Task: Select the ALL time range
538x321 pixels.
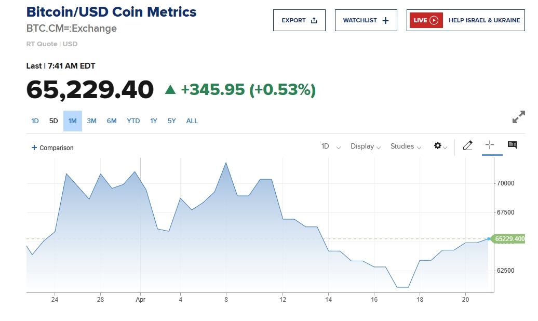Action: (192, 121)
